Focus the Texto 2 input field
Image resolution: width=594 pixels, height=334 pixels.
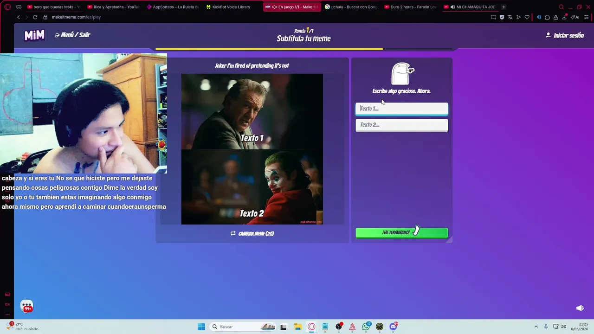[402, 125]
